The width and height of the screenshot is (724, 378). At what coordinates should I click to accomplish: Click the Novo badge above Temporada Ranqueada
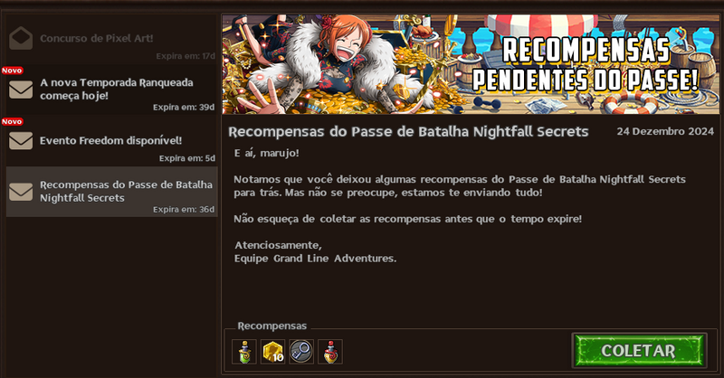pyautogui.click(x=12, y=71)
